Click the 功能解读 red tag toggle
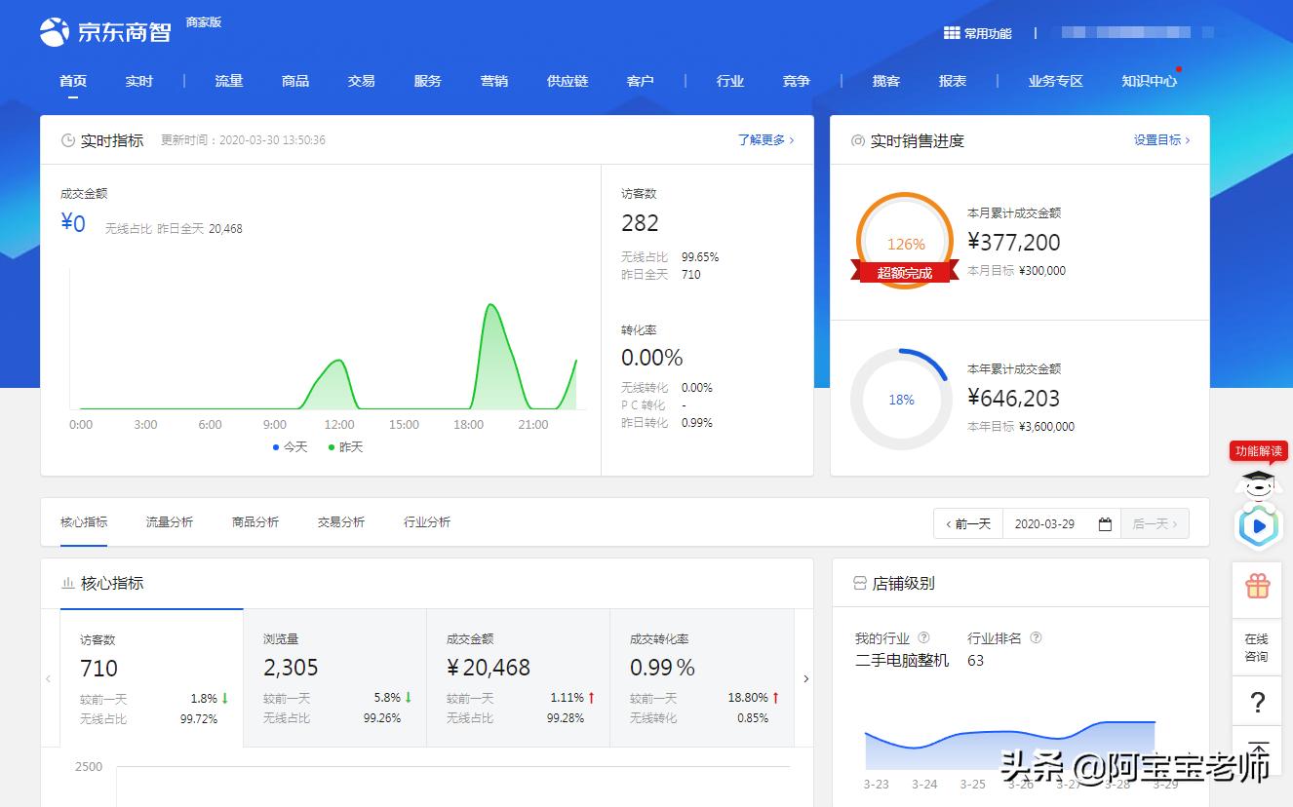Viewport: 1293px width, 807px height. point(1257,450)
